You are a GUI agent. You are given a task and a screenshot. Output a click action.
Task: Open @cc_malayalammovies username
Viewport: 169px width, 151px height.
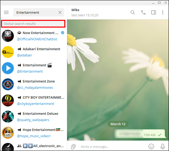pos(35,87)
